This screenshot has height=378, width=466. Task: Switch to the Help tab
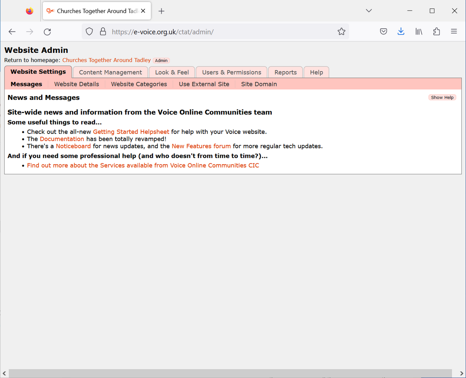pos(316,72)
